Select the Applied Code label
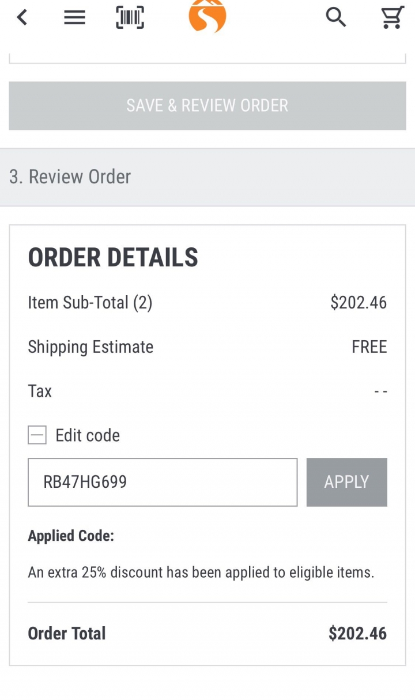This screenshot has height=700, width=415. coord(71,536)
